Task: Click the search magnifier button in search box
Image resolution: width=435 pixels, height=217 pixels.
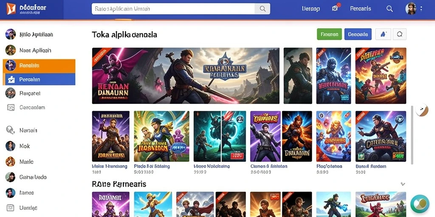Action: tap(263, 8)
